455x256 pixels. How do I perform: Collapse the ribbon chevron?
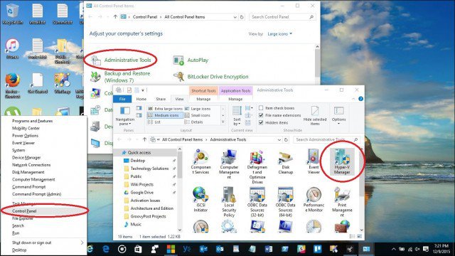click(353, 99)
